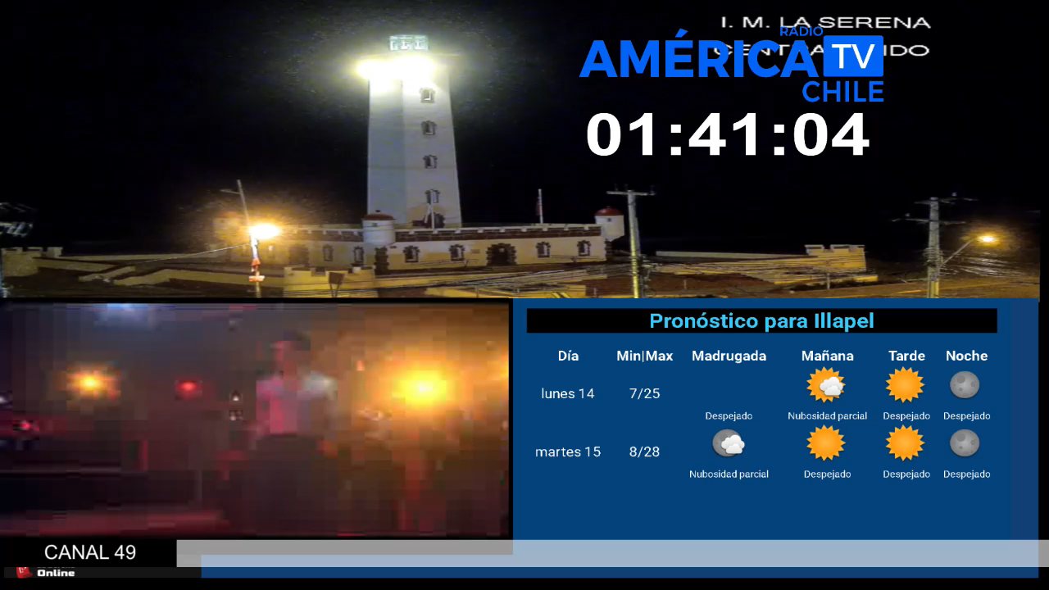1049x590 pixels.
Task: Select the martes 15 row label
Action: 568,452
